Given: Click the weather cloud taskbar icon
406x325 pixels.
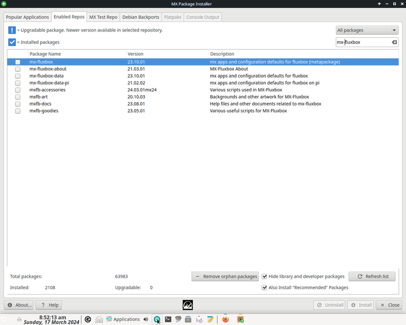Looking at the screenshot, I should click(x=178, y=319).
